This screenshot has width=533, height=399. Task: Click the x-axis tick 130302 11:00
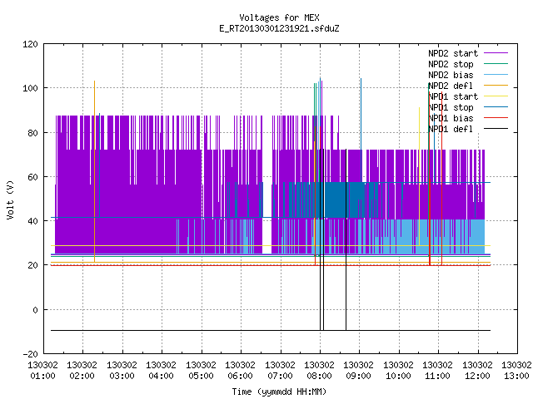click(438, 370)
